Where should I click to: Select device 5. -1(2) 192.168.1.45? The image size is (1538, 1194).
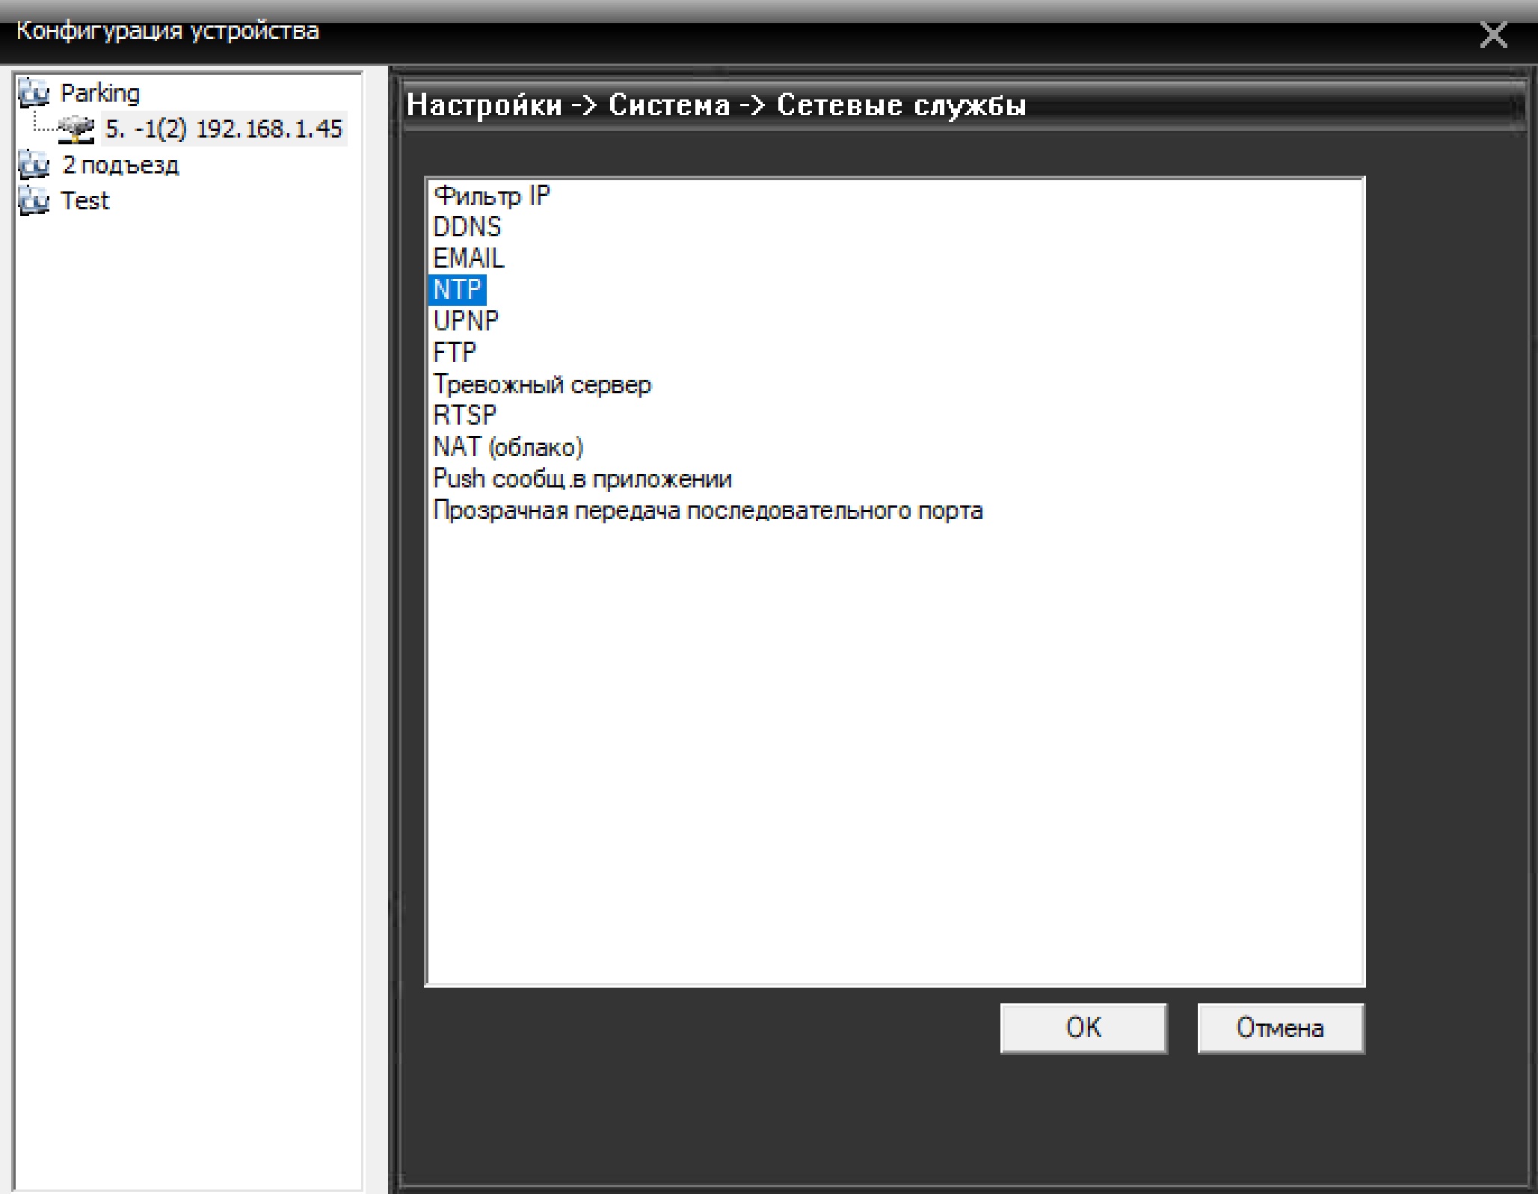pyautogui.click(x=223, y=129)
